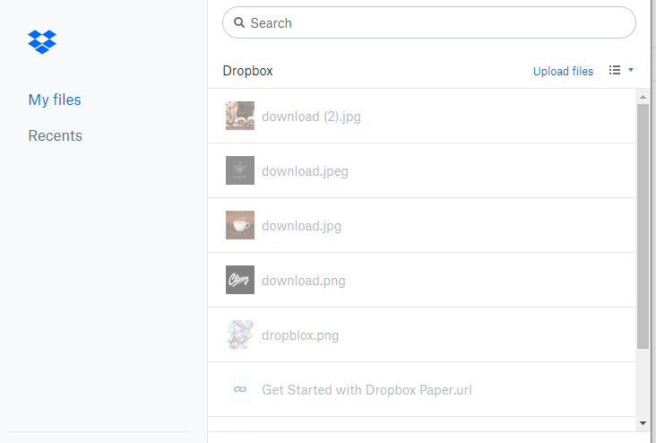The image size is (656, 443).
Task: Open the view options dropdown arrow
Action: pyautogui.click(x=631, y=70)
